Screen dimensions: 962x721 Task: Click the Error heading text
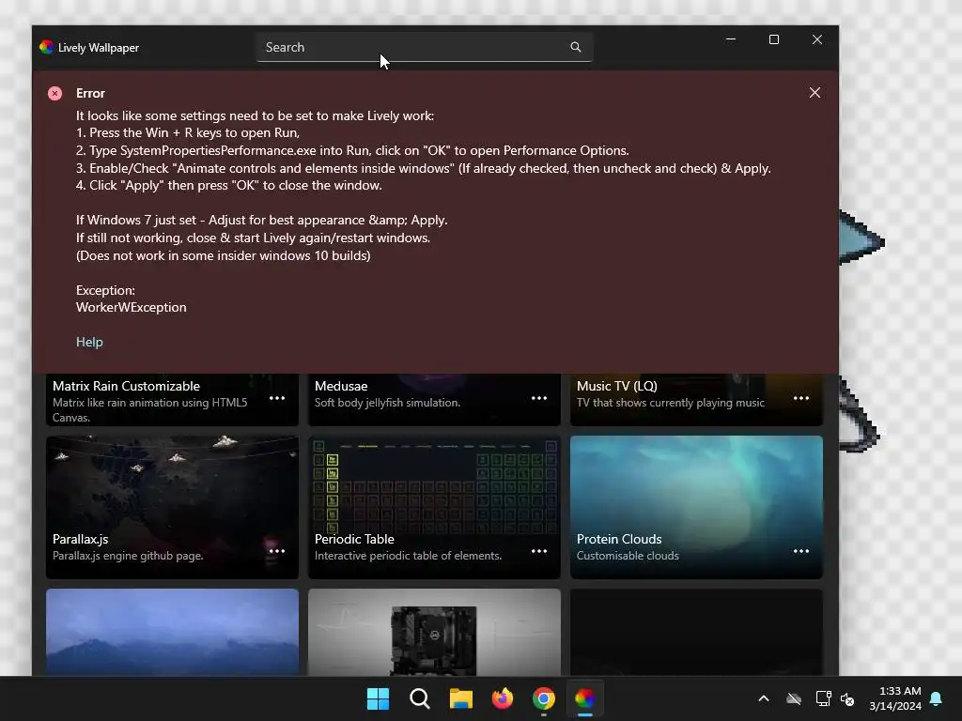[x=91, y=93]
